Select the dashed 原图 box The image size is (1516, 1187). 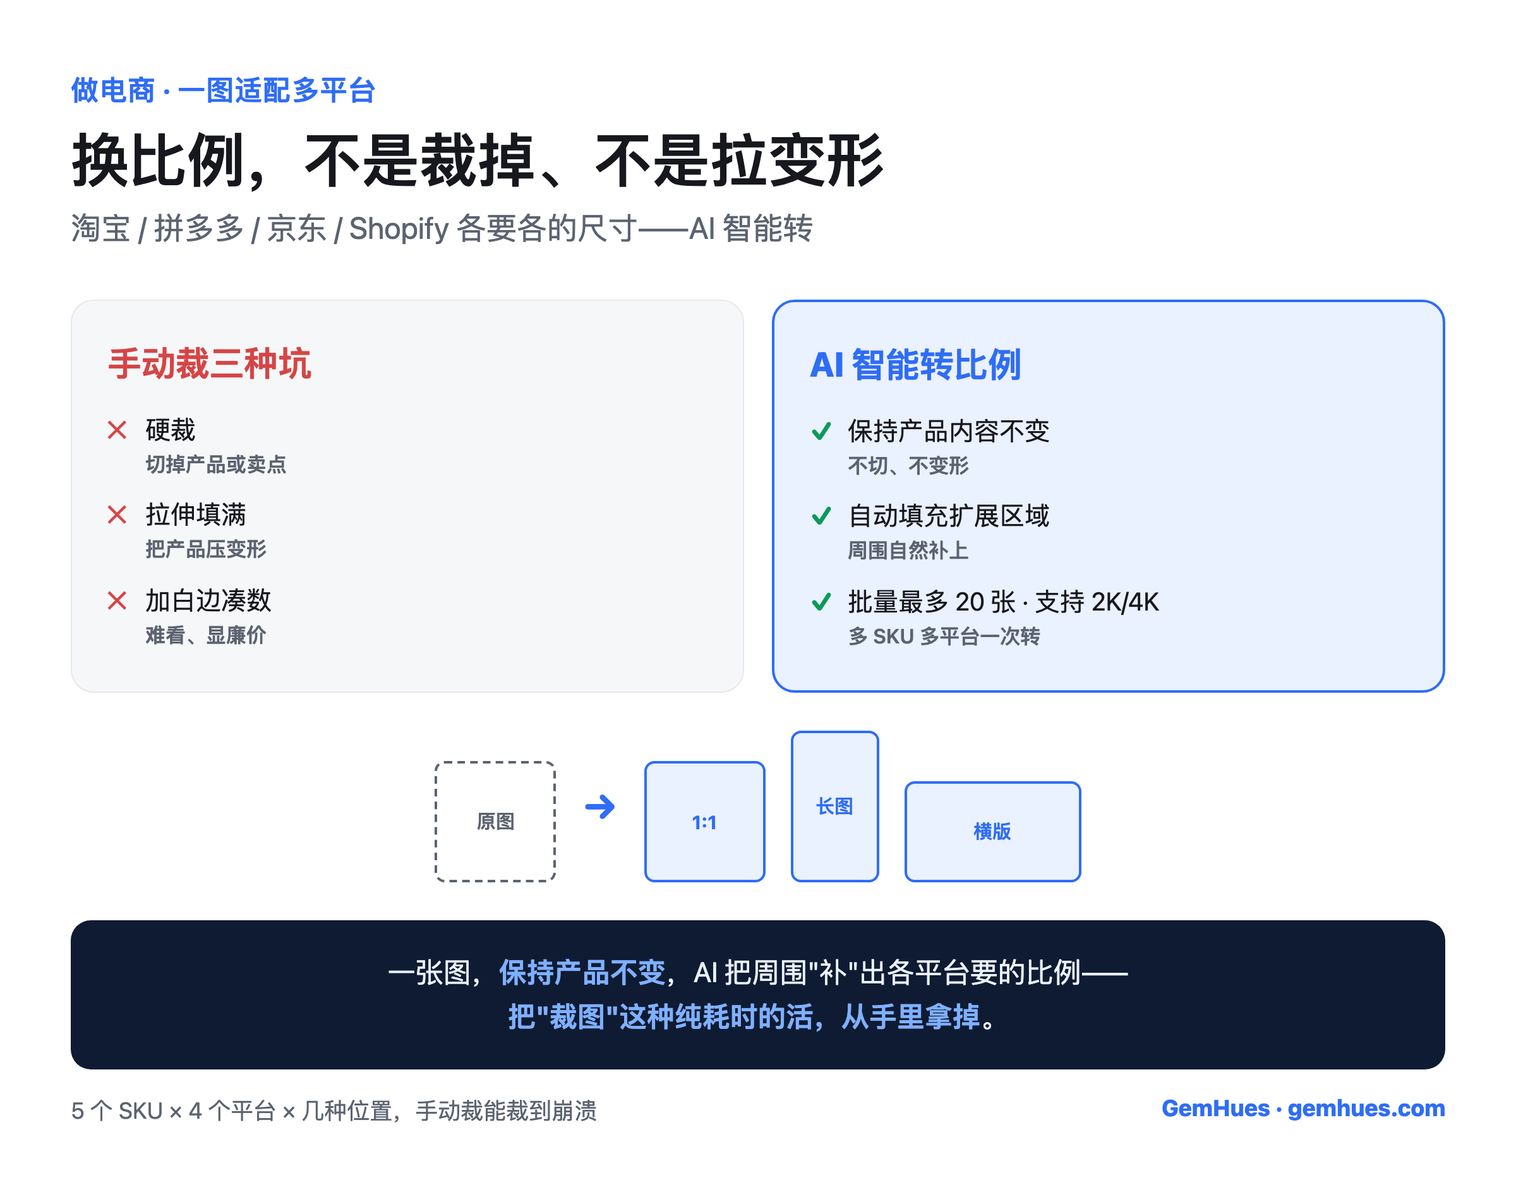tap(495, 822)
